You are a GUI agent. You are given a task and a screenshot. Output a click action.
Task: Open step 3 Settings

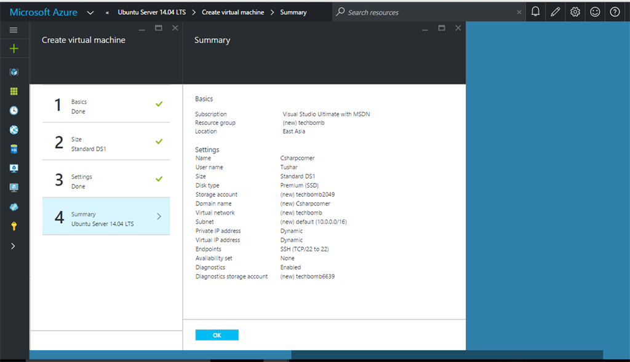tap(106, 179)
